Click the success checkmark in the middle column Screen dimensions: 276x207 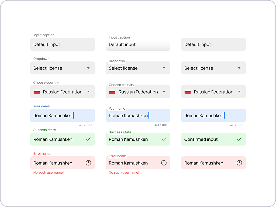pos(164,139)
